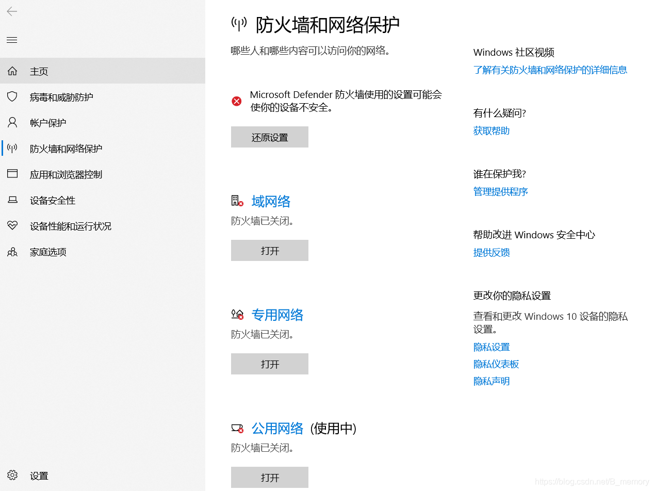654x491 pixels.
Task: Open the 公用网络 link
Action: point(277,428)
